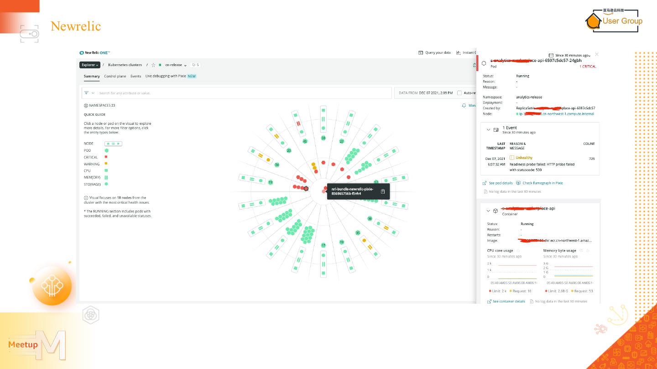Click the Unhealthy event reason text

click(524, 158)
